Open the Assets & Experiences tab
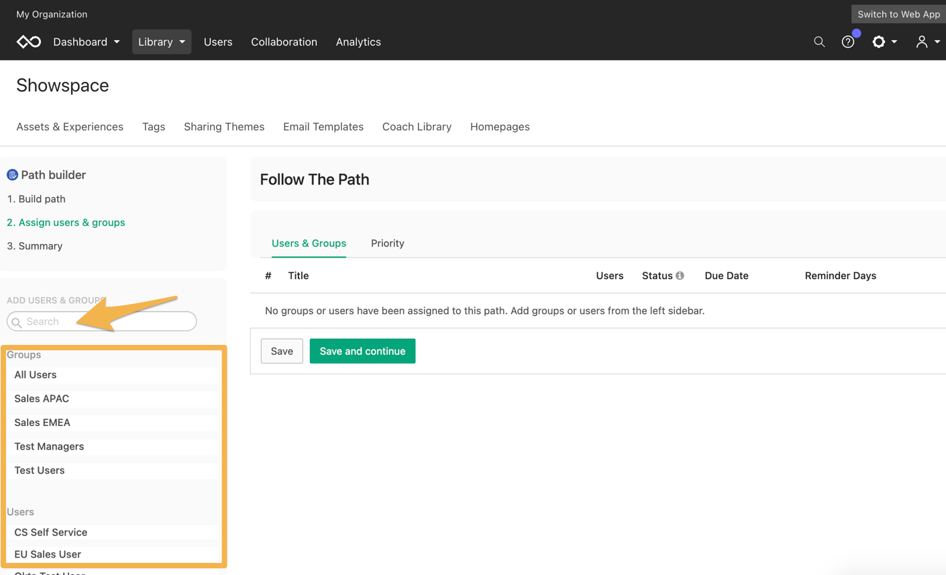Viewport: 946px width, 575px height. 70,127
